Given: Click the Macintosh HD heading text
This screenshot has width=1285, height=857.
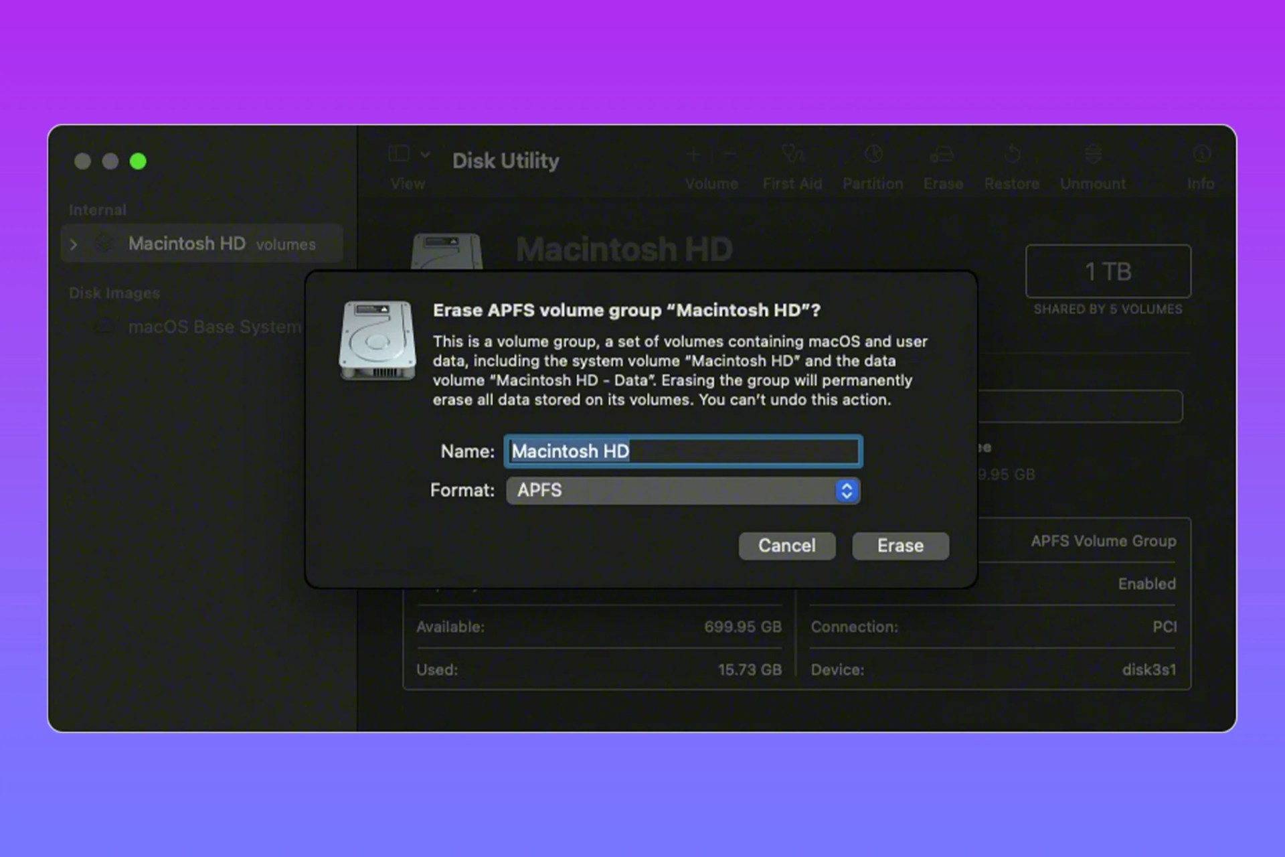Looking at the screenshot, I should coord(624,249).
